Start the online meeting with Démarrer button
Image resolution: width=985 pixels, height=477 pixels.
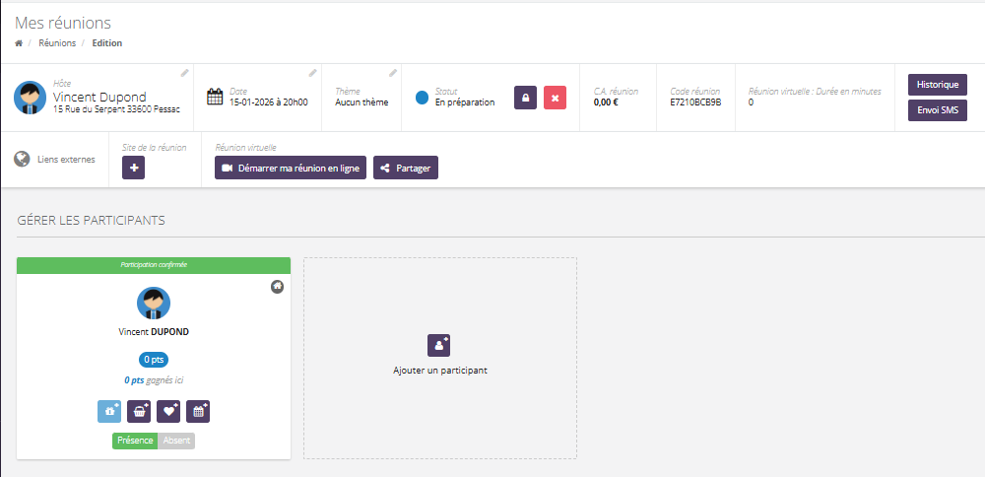point(291,169)
